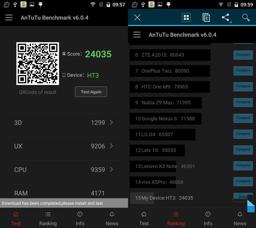256x228 pixels.
Task: Expand the CPU score 9359 row chevron
Action: pos(111,169)
